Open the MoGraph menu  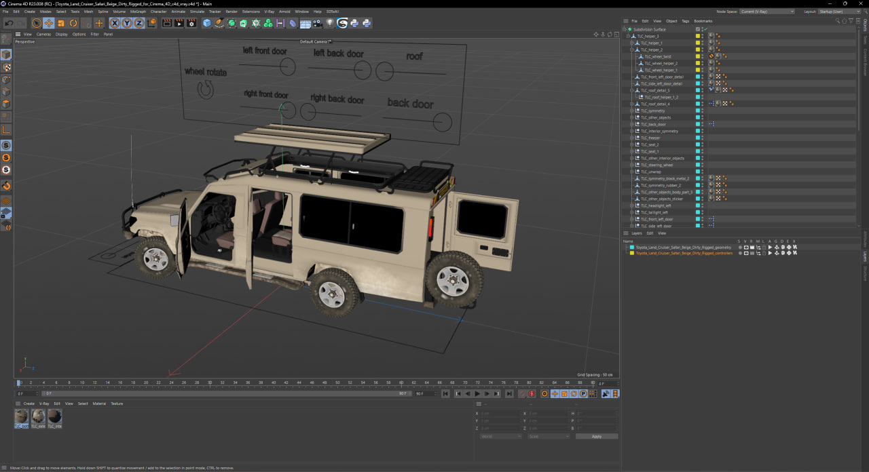pyautogui.click(x=138, y=12)
